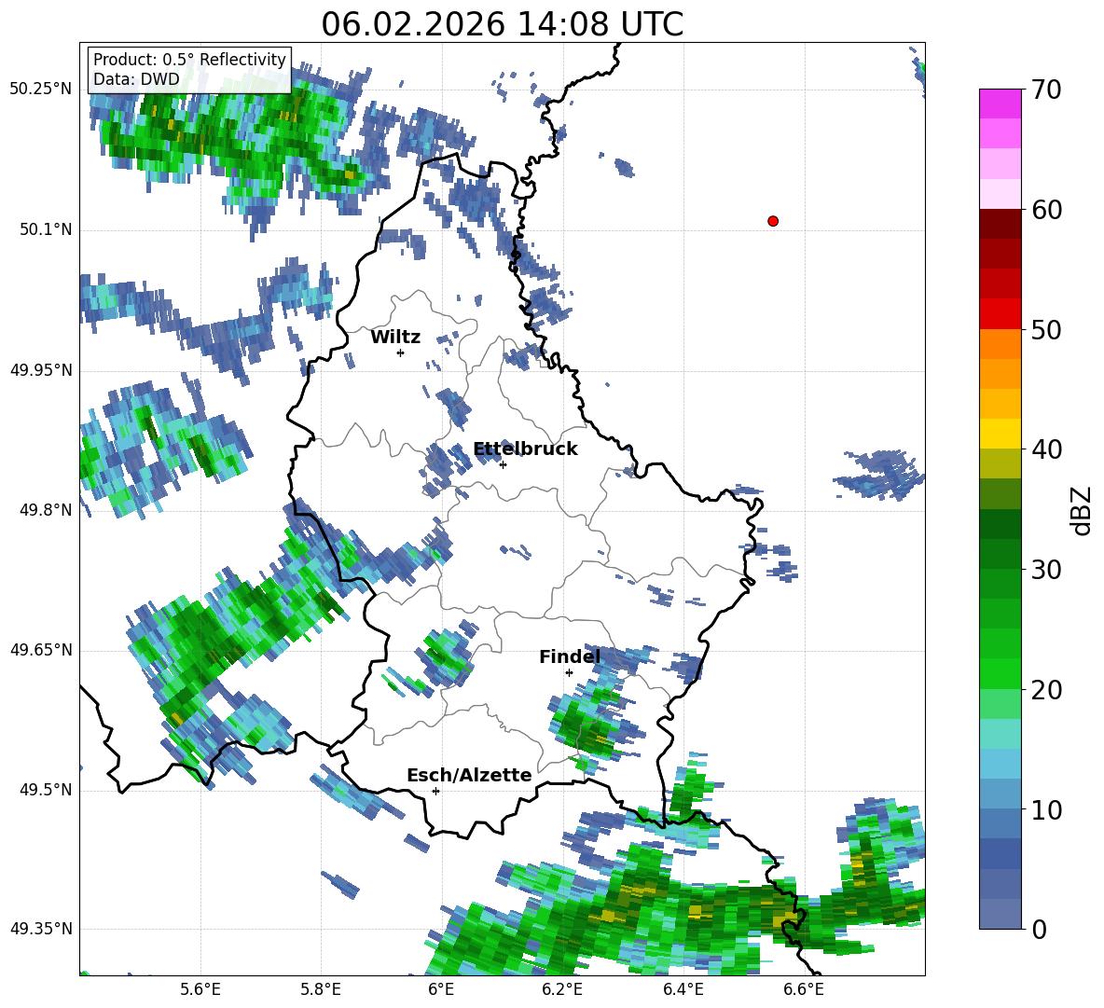Viewport: 1104px width, 1008px height.
Task: Click the 49.8°N latitude tick label
Action: coord(46,510)
